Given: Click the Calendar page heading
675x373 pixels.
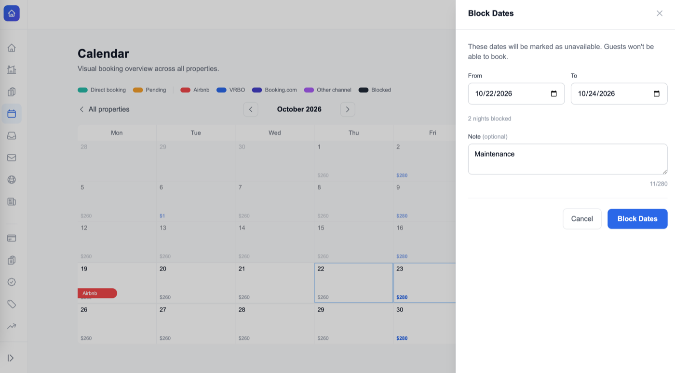Looking at the screenshot, I should (x=103, y=53).
